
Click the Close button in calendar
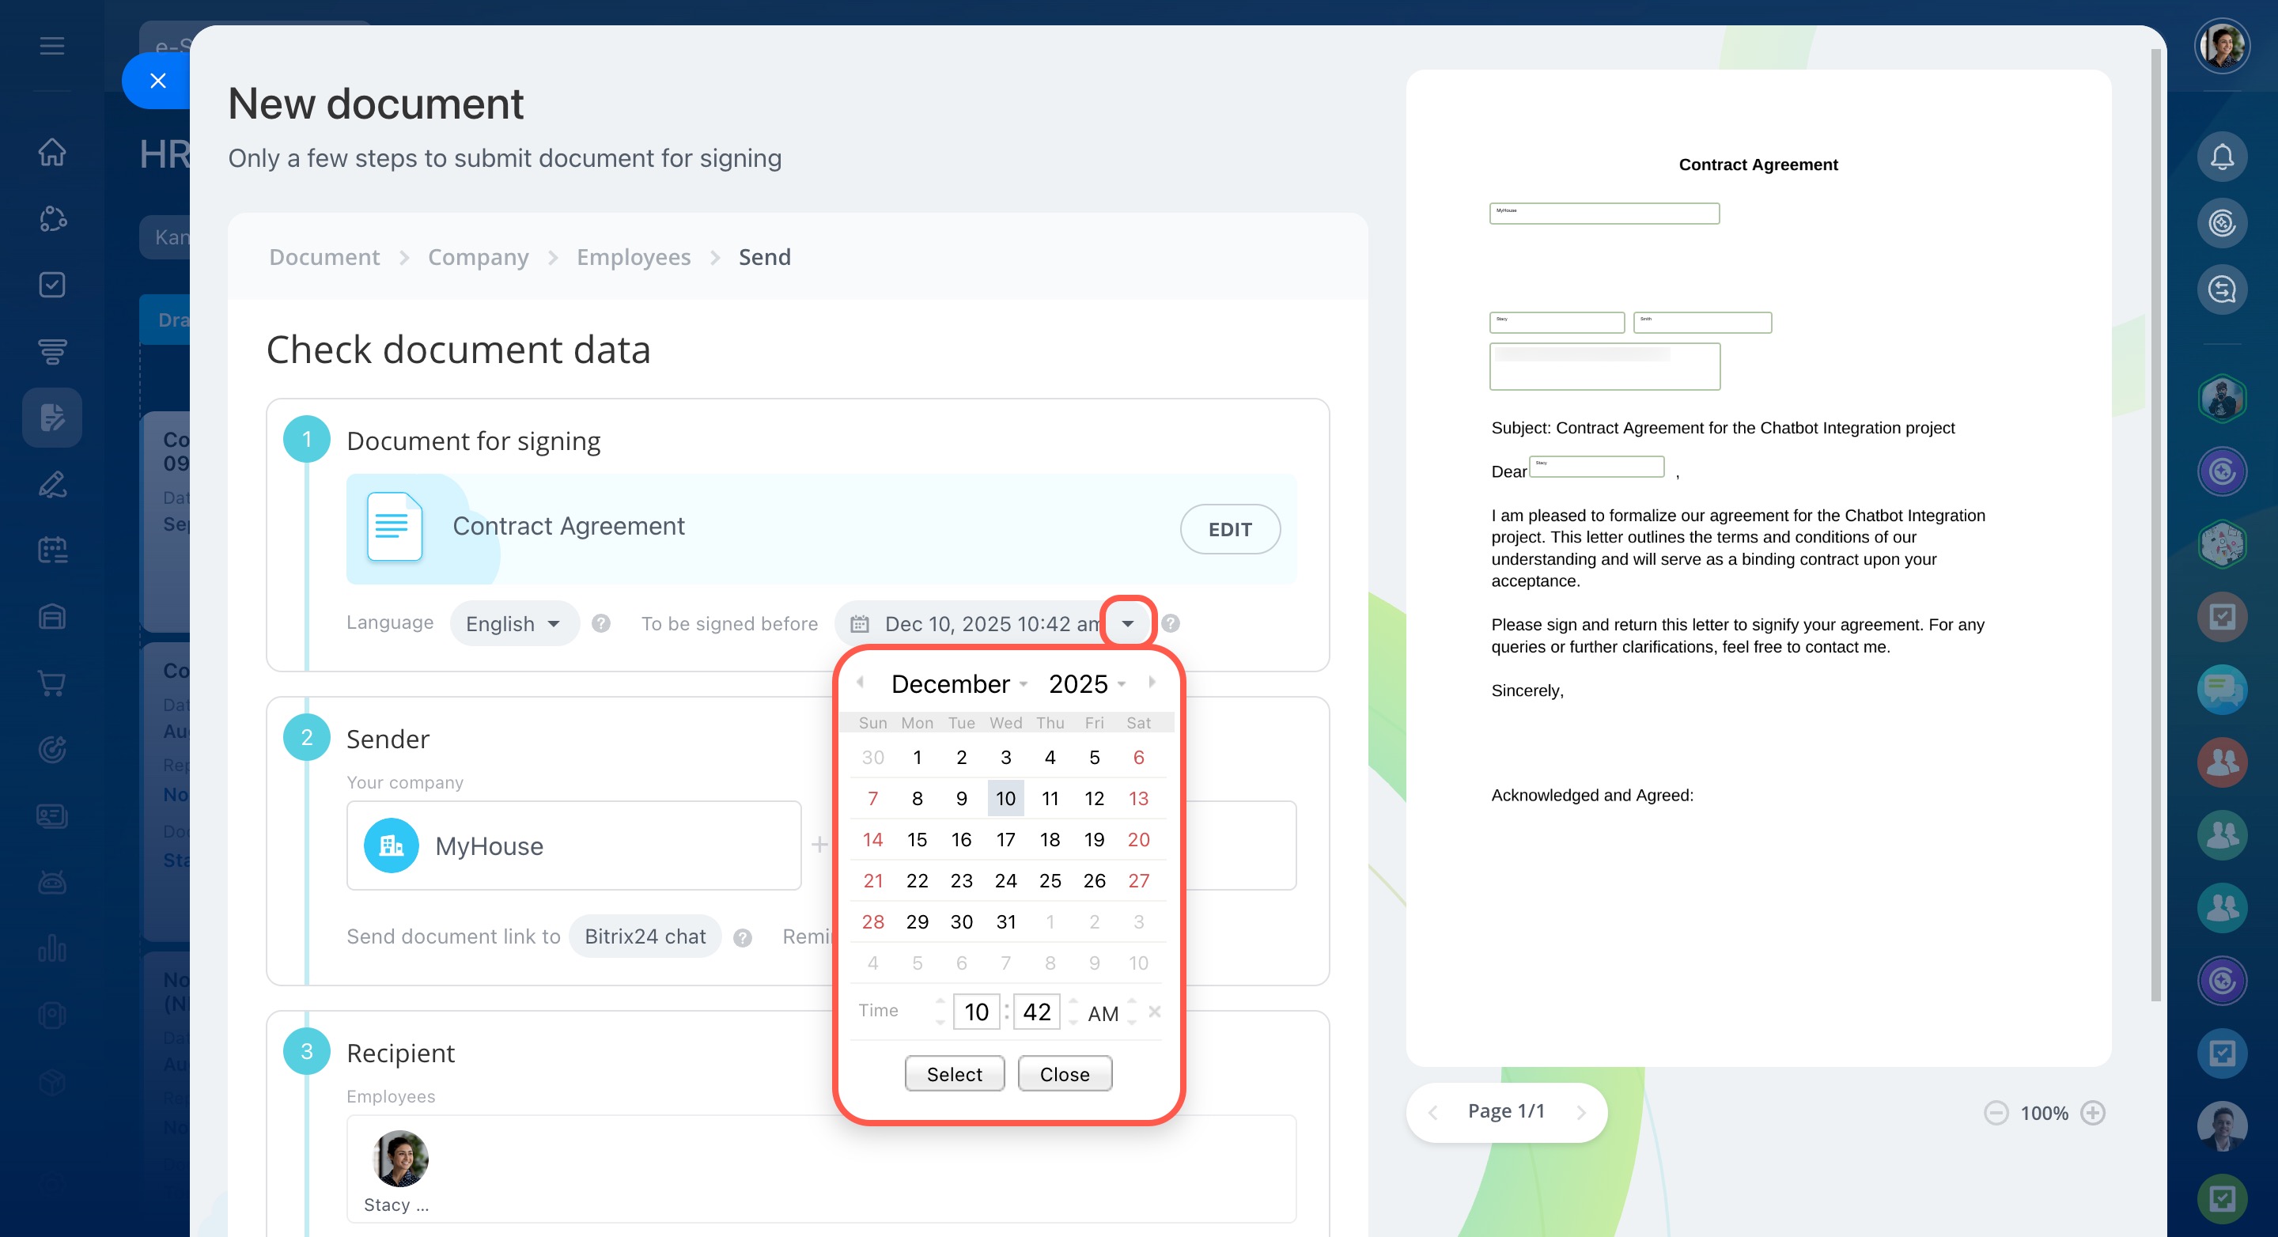pyautogui.click(x=1065, y=1073)
